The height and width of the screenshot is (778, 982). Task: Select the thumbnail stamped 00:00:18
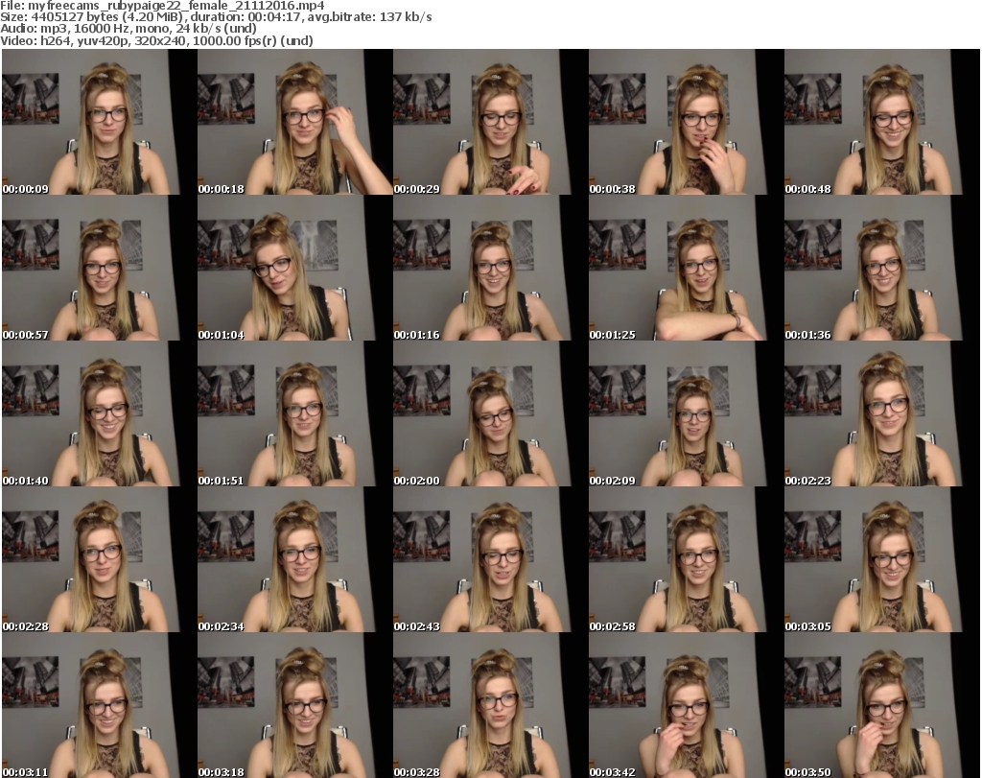point(295,122)
